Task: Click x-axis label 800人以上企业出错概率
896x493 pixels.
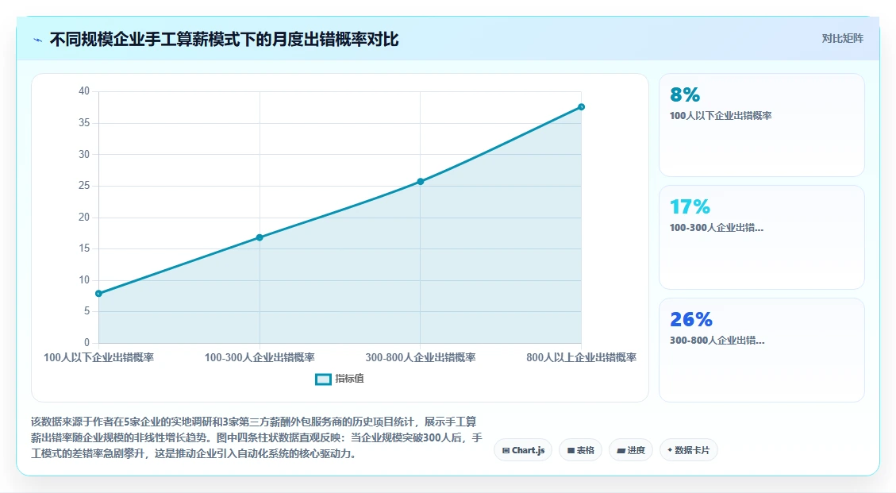Action: [581, 357]
